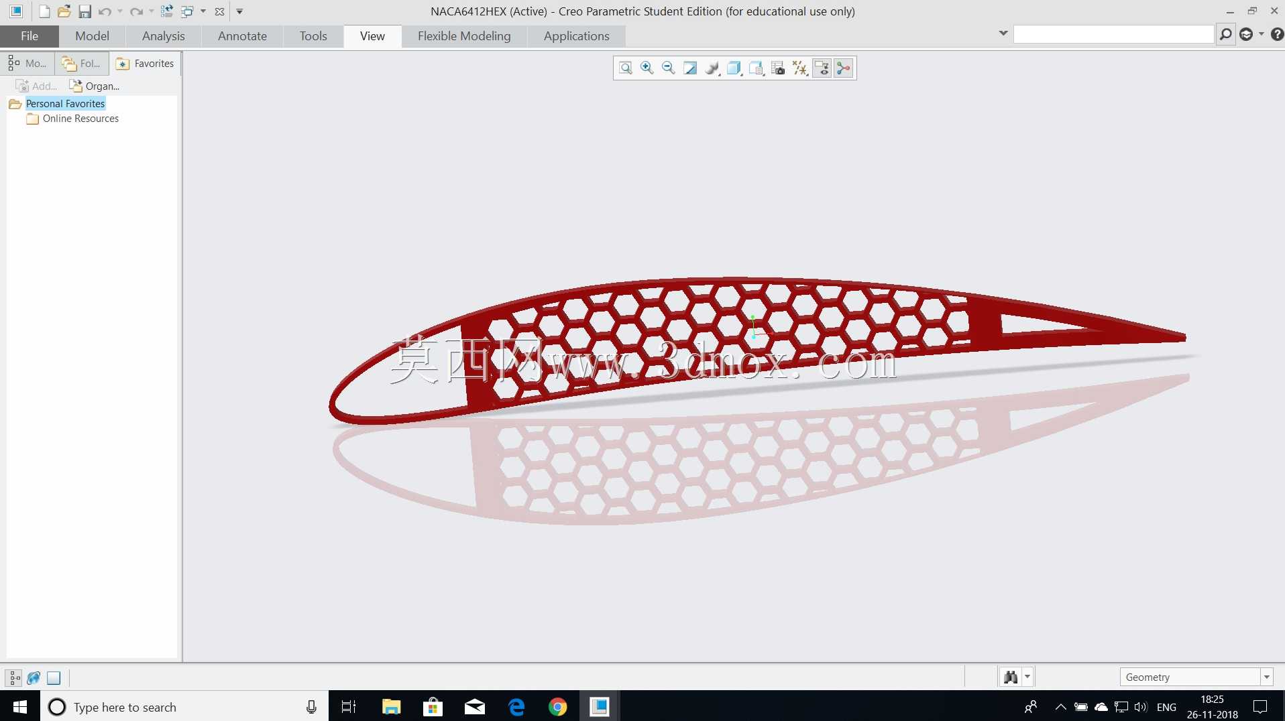Open the Display Style cube icon

pos(734,68)
